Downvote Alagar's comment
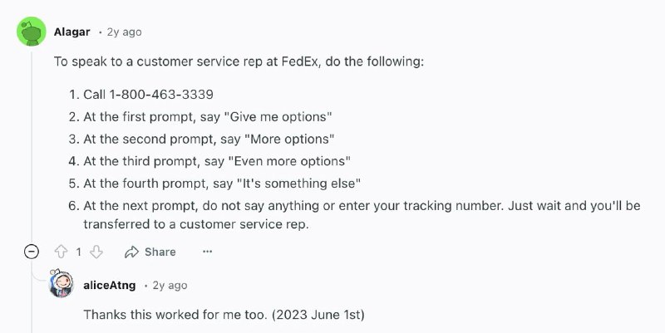665x333 pixels. tap(96, 252)
